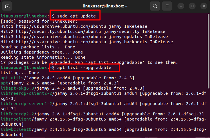This screenshot has height=138, width=210.
Task: Click the libfreerdp2-2 package name
Action: coord(17,114)
